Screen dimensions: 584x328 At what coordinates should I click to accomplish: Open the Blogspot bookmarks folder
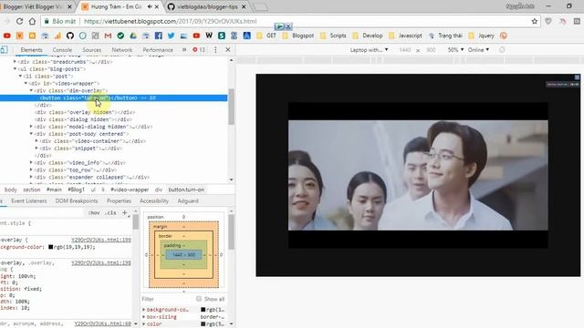click(298, 36)
